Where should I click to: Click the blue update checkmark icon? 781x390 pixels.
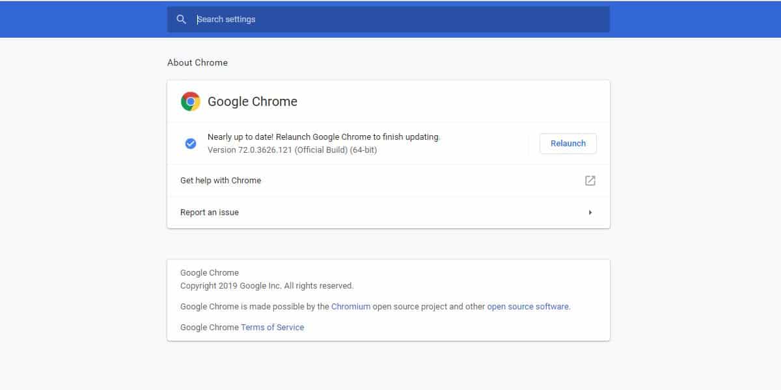[x=191, y=144]
